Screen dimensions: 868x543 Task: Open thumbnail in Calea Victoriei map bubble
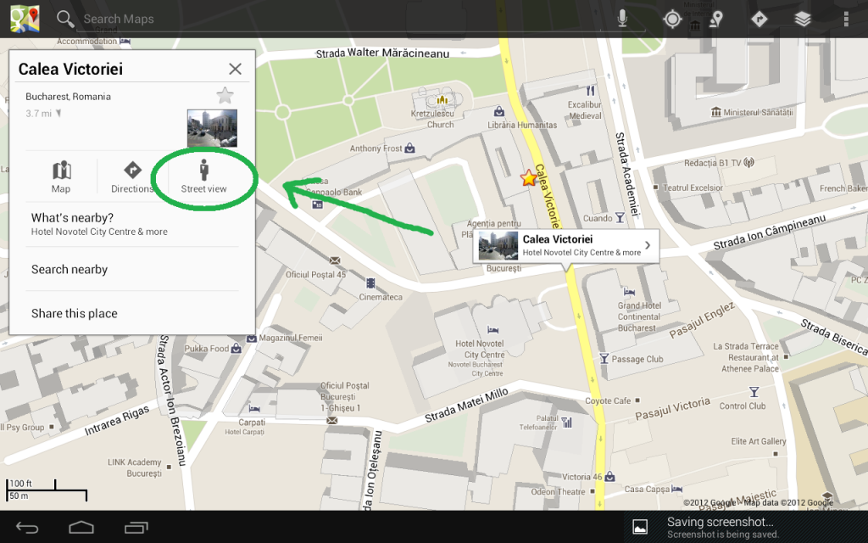(x=498, y=245)
